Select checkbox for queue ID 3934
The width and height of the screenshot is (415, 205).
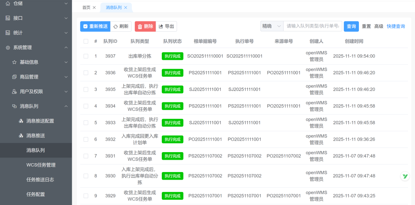86,106
